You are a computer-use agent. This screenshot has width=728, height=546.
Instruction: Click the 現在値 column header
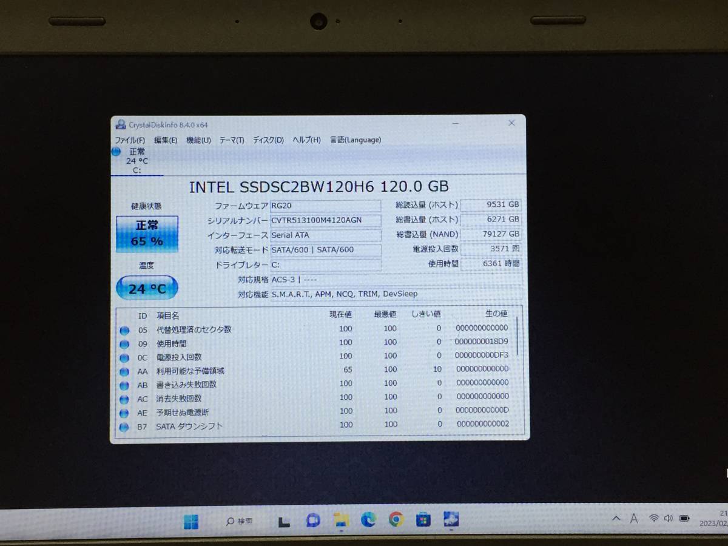[x=340, y=314]
